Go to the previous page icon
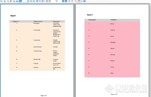This screenshot has width=151, height=97. (49, 1)
